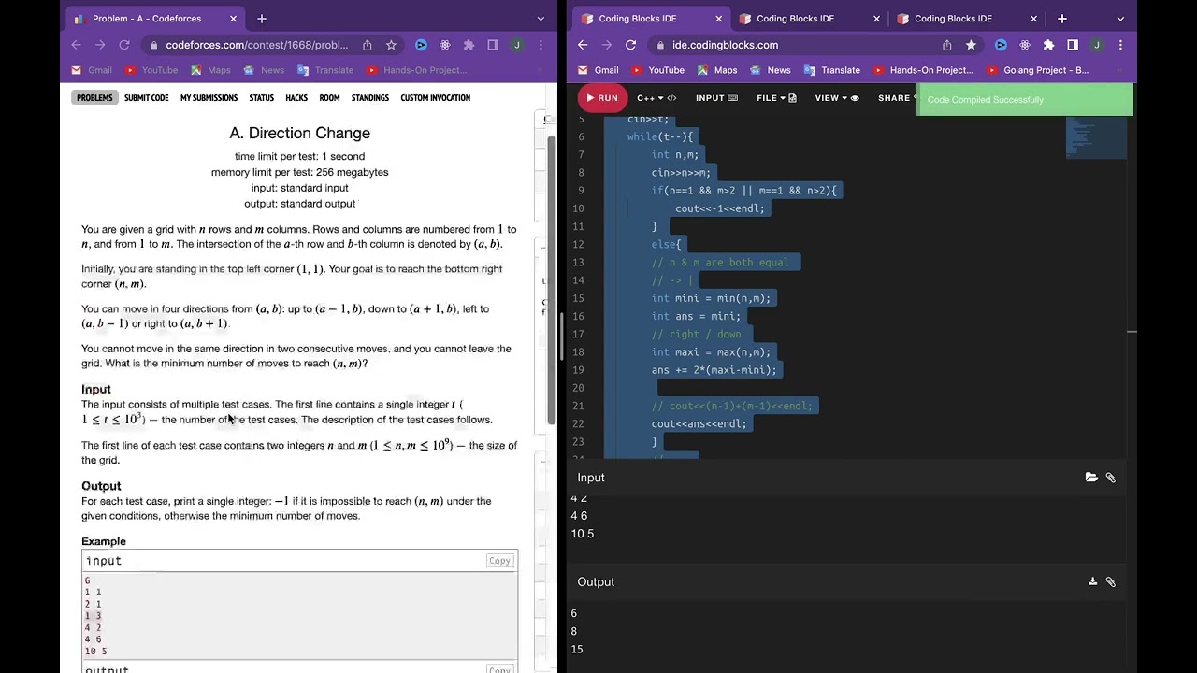Open CUSTOM INVOCATION on Codeforces
The width and height of the screenshot is (1197, 673).
tap(435, 98)
